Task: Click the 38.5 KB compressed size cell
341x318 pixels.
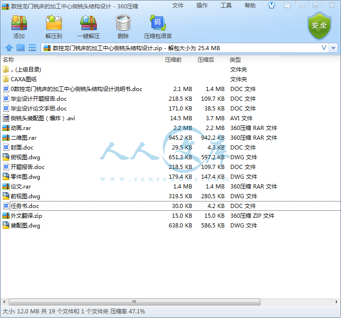Action: 214,108
